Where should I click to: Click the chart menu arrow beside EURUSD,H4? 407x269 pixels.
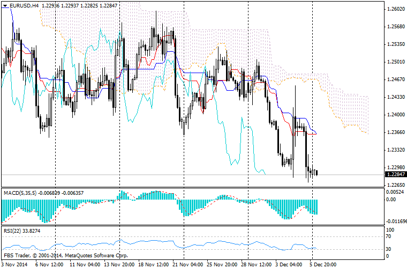pos(5,5)
